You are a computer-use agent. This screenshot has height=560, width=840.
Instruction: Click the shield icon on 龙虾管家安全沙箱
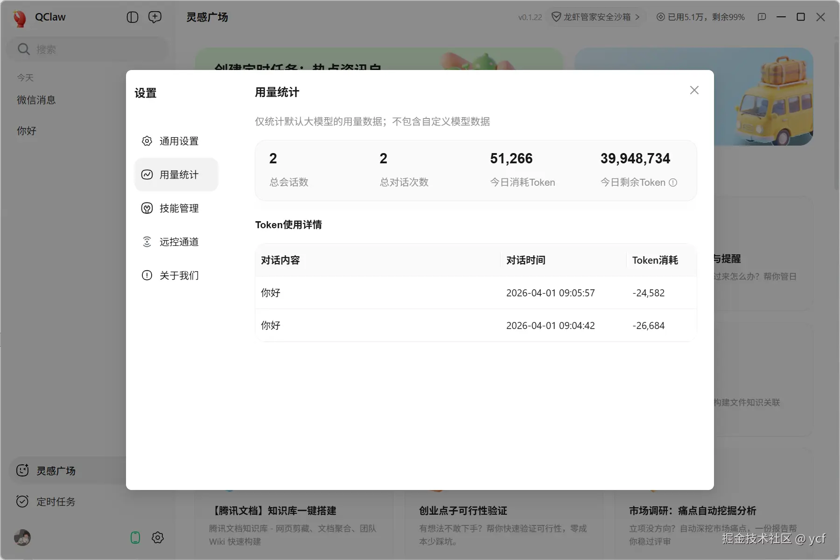(557, 17)
